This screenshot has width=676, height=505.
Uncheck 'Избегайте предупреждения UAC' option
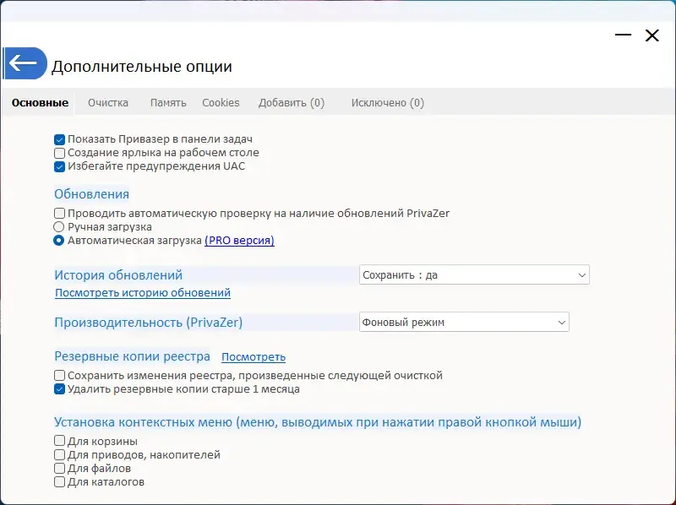click(x=60, y=166)
